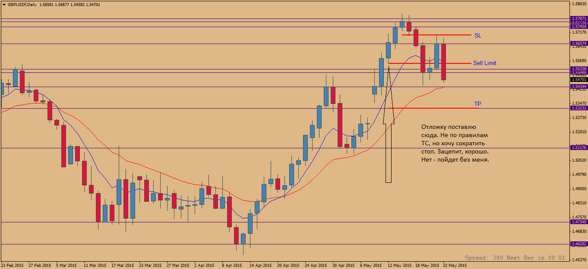Click the 1.46202 price level tag

pos(579,244)
